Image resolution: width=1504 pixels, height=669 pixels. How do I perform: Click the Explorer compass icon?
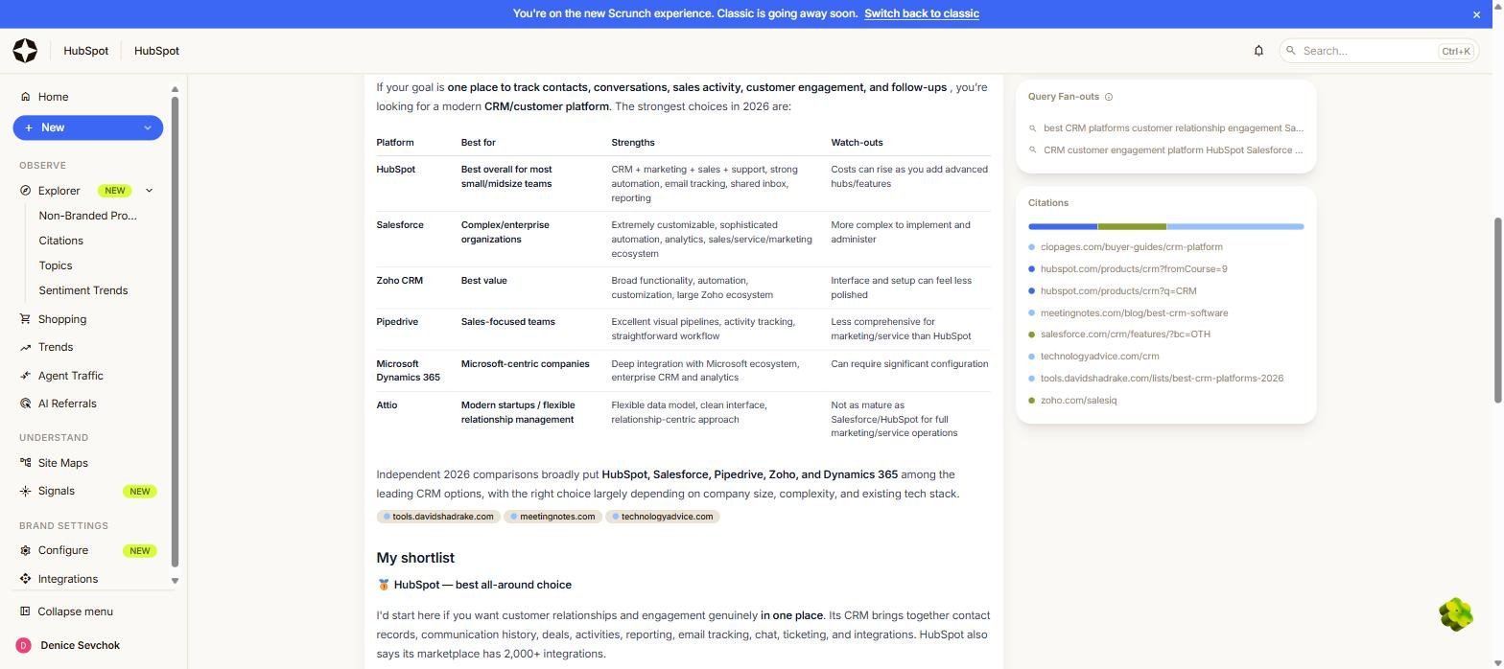(25, 191)
